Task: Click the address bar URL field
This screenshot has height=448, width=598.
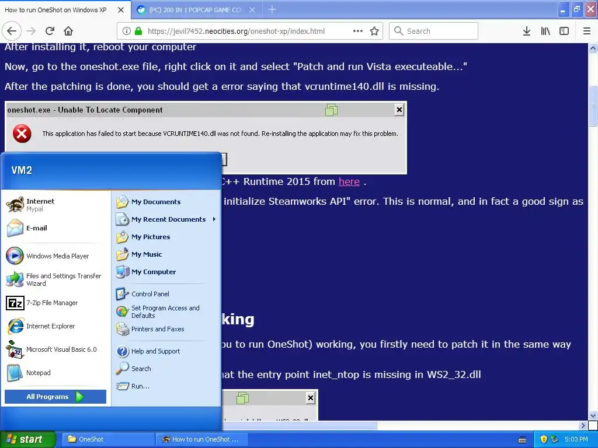Action: click(236, 32)
